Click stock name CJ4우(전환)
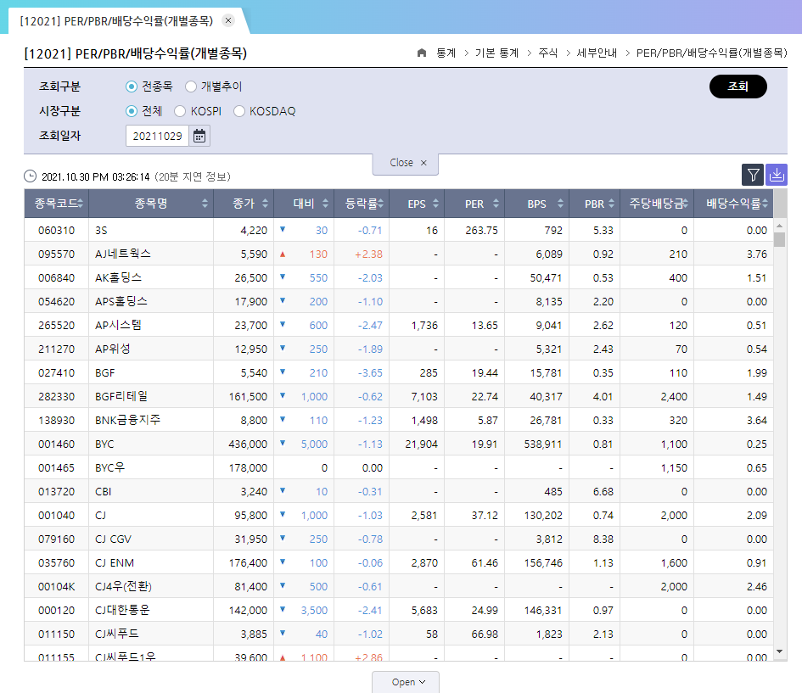Viewport: 802px width, 693px height. point(123,587)
